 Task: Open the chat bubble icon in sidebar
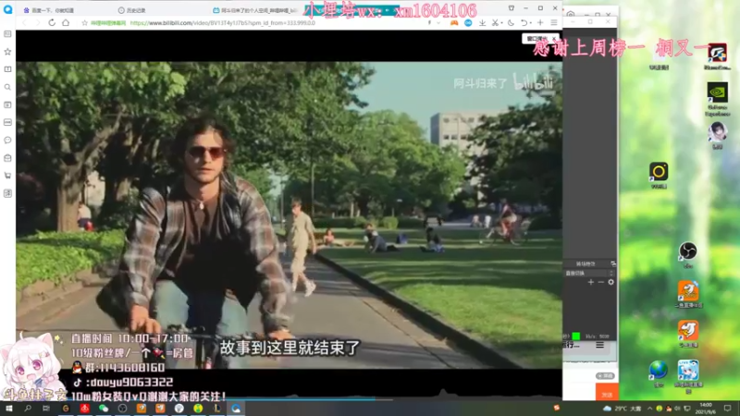7,141
